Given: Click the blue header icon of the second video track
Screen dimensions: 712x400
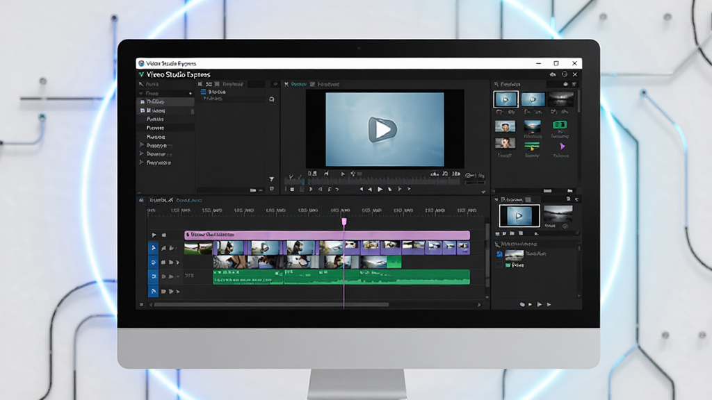Looking at the screenshot, I should tap(153, 262).
